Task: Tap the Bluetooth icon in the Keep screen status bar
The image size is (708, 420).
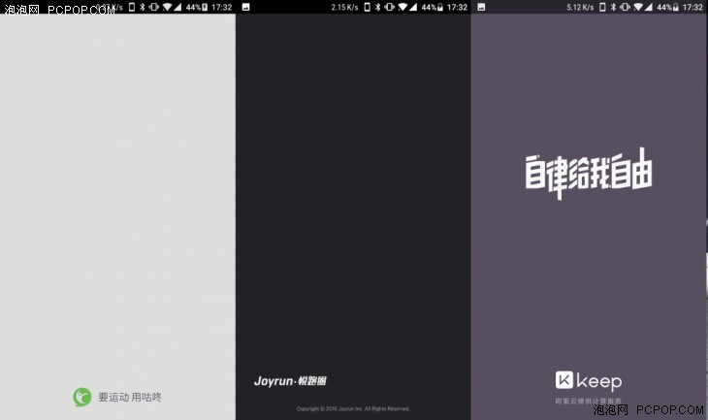Action: point(614,7)
